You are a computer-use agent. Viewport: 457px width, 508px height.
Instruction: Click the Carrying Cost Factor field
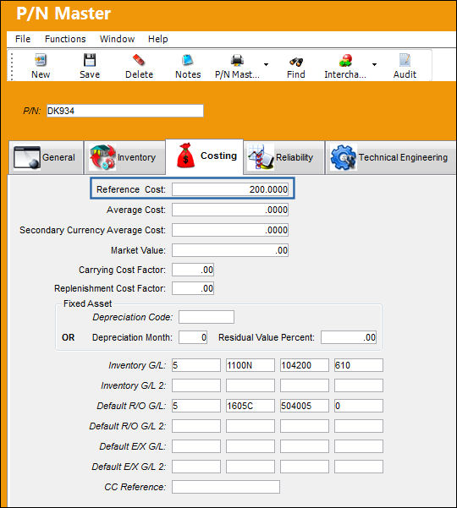click(193, 270)
